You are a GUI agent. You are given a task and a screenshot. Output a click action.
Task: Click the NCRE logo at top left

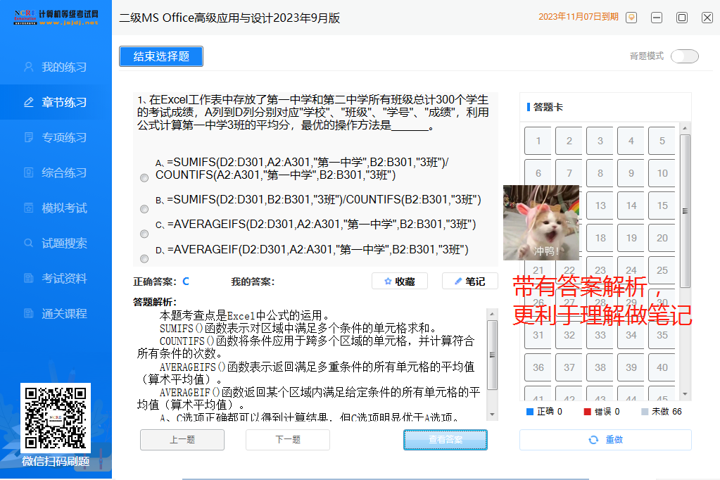pos(56,17)
